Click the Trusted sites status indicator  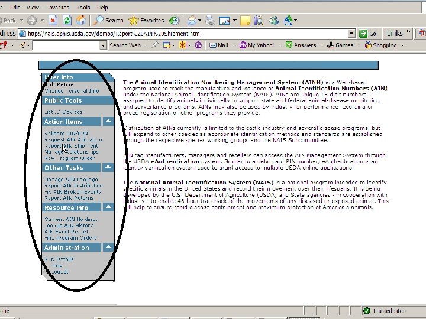click(x=385, y=311)
